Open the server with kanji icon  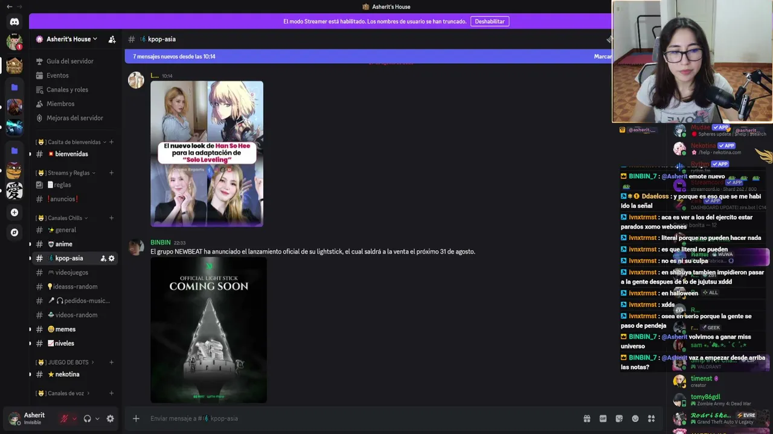pyautogui.click(x=14, y=191)
